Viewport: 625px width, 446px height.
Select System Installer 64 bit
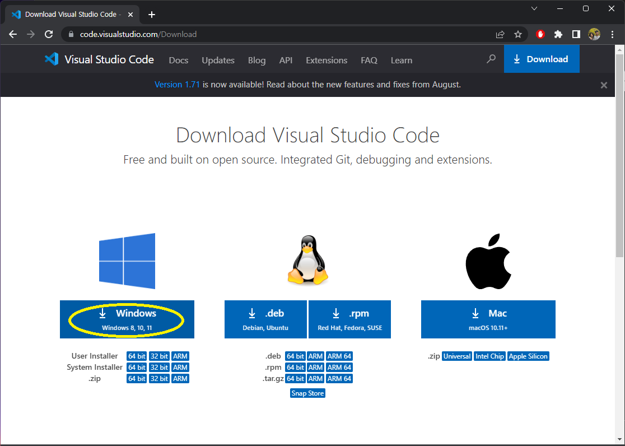click(x=137, y=368)
